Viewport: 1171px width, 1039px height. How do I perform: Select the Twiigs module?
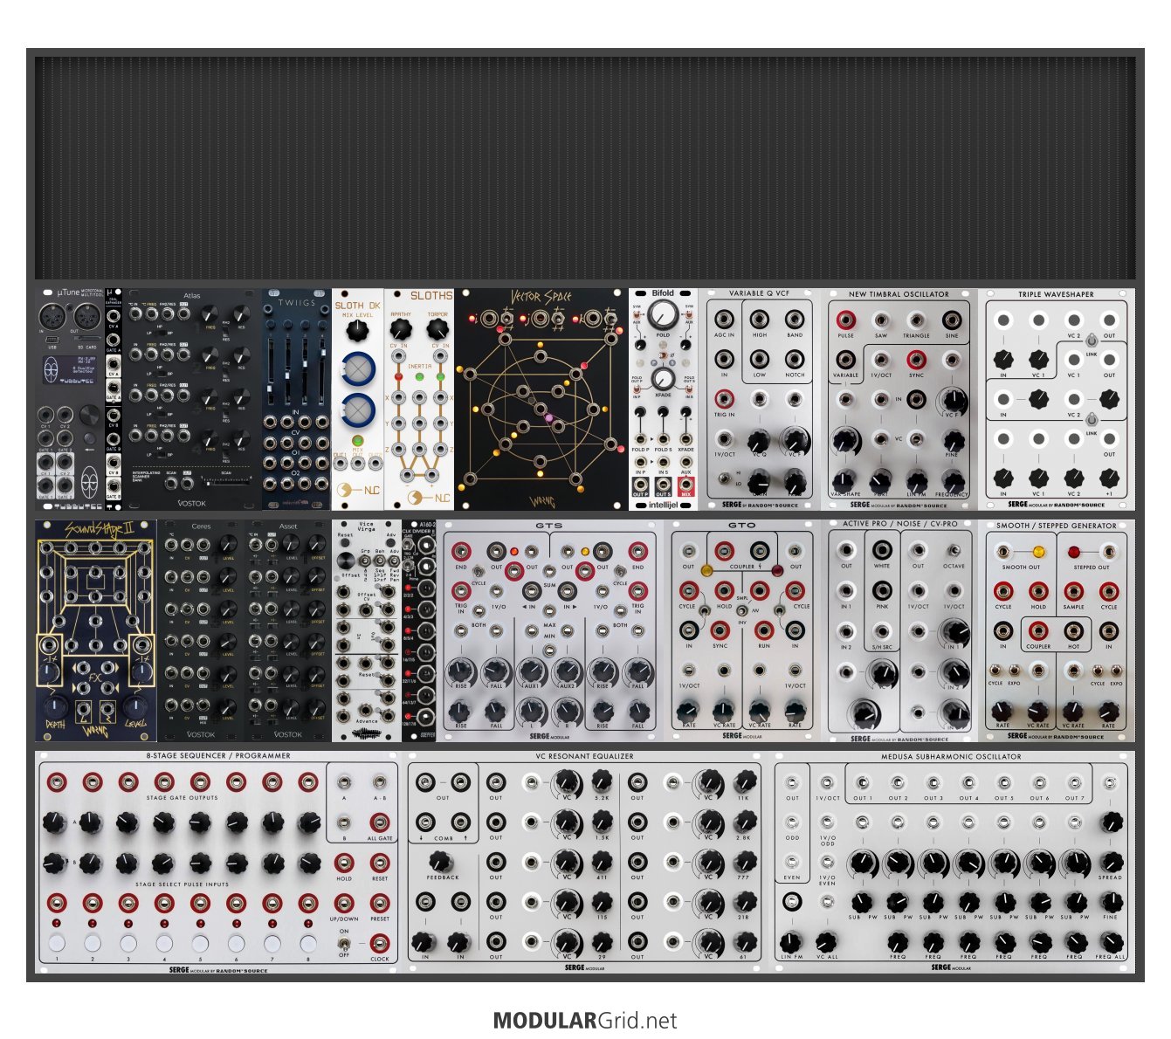point(297,399)
